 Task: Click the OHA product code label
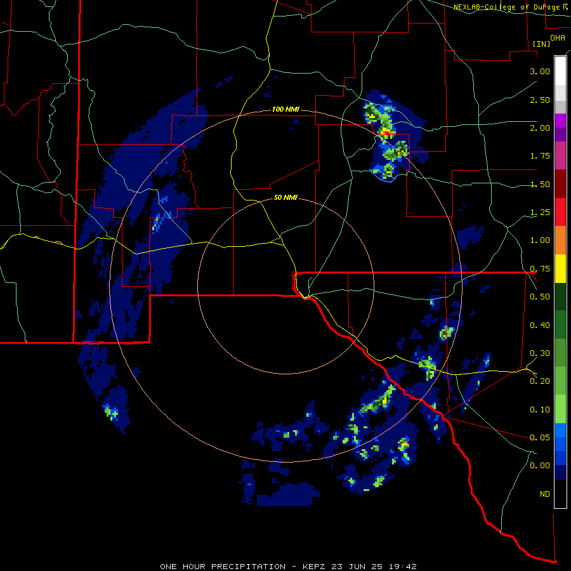[x=558, y=37]
